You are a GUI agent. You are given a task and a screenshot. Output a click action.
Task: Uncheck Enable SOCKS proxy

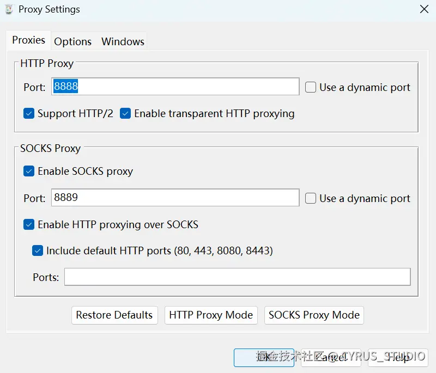[29, 171]
